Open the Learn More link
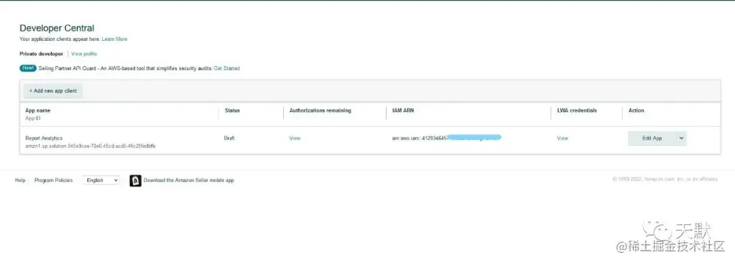 click(114, 39)
